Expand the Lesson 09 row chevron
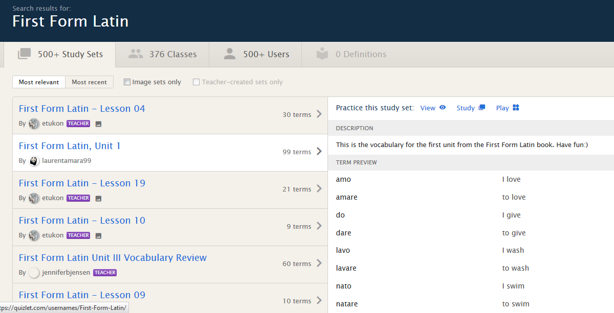 coord(319,300)
